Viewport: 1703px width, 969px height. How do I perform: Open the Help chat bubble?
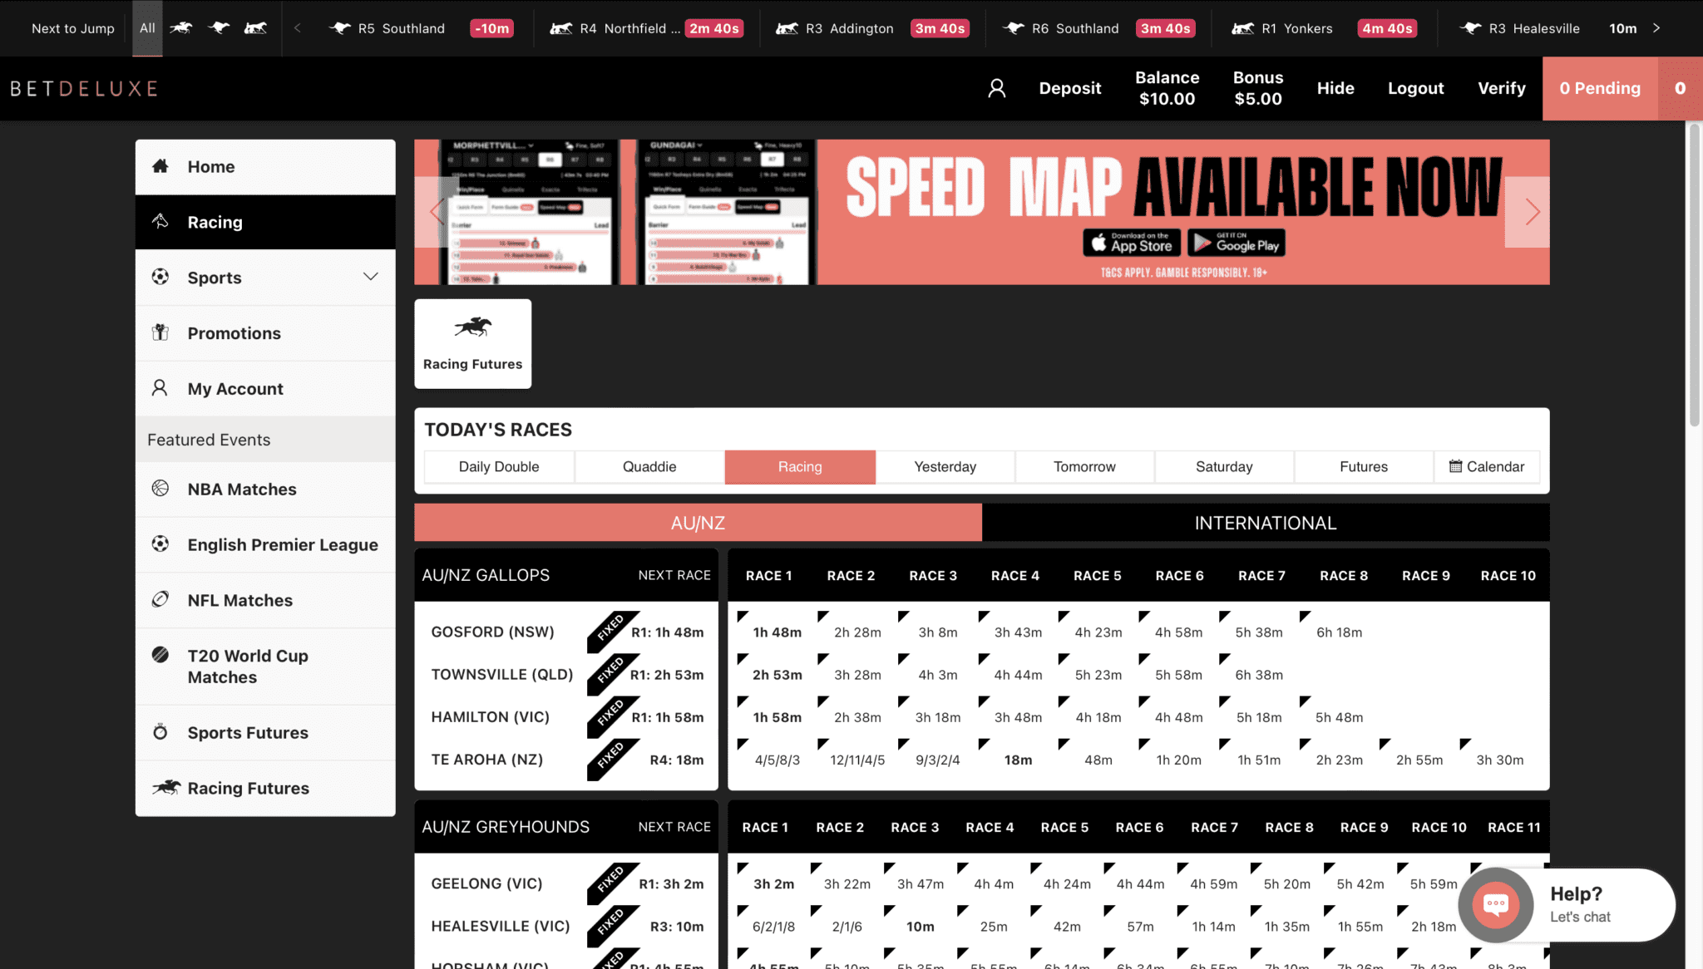1496,905
